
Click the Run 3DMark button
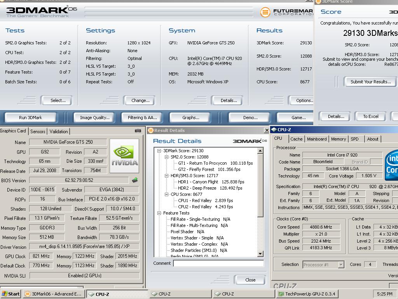(30, 118)
